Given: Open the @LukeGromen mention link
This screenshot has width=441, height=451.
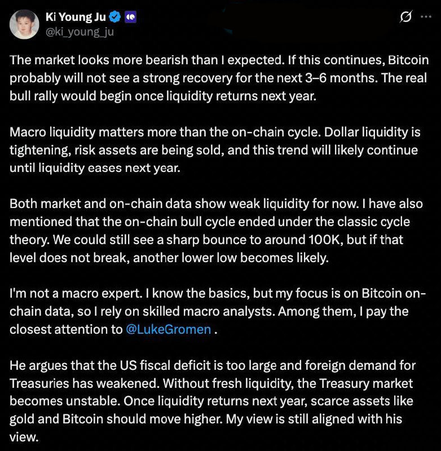Looking at the screenshot, I should 169,330.
